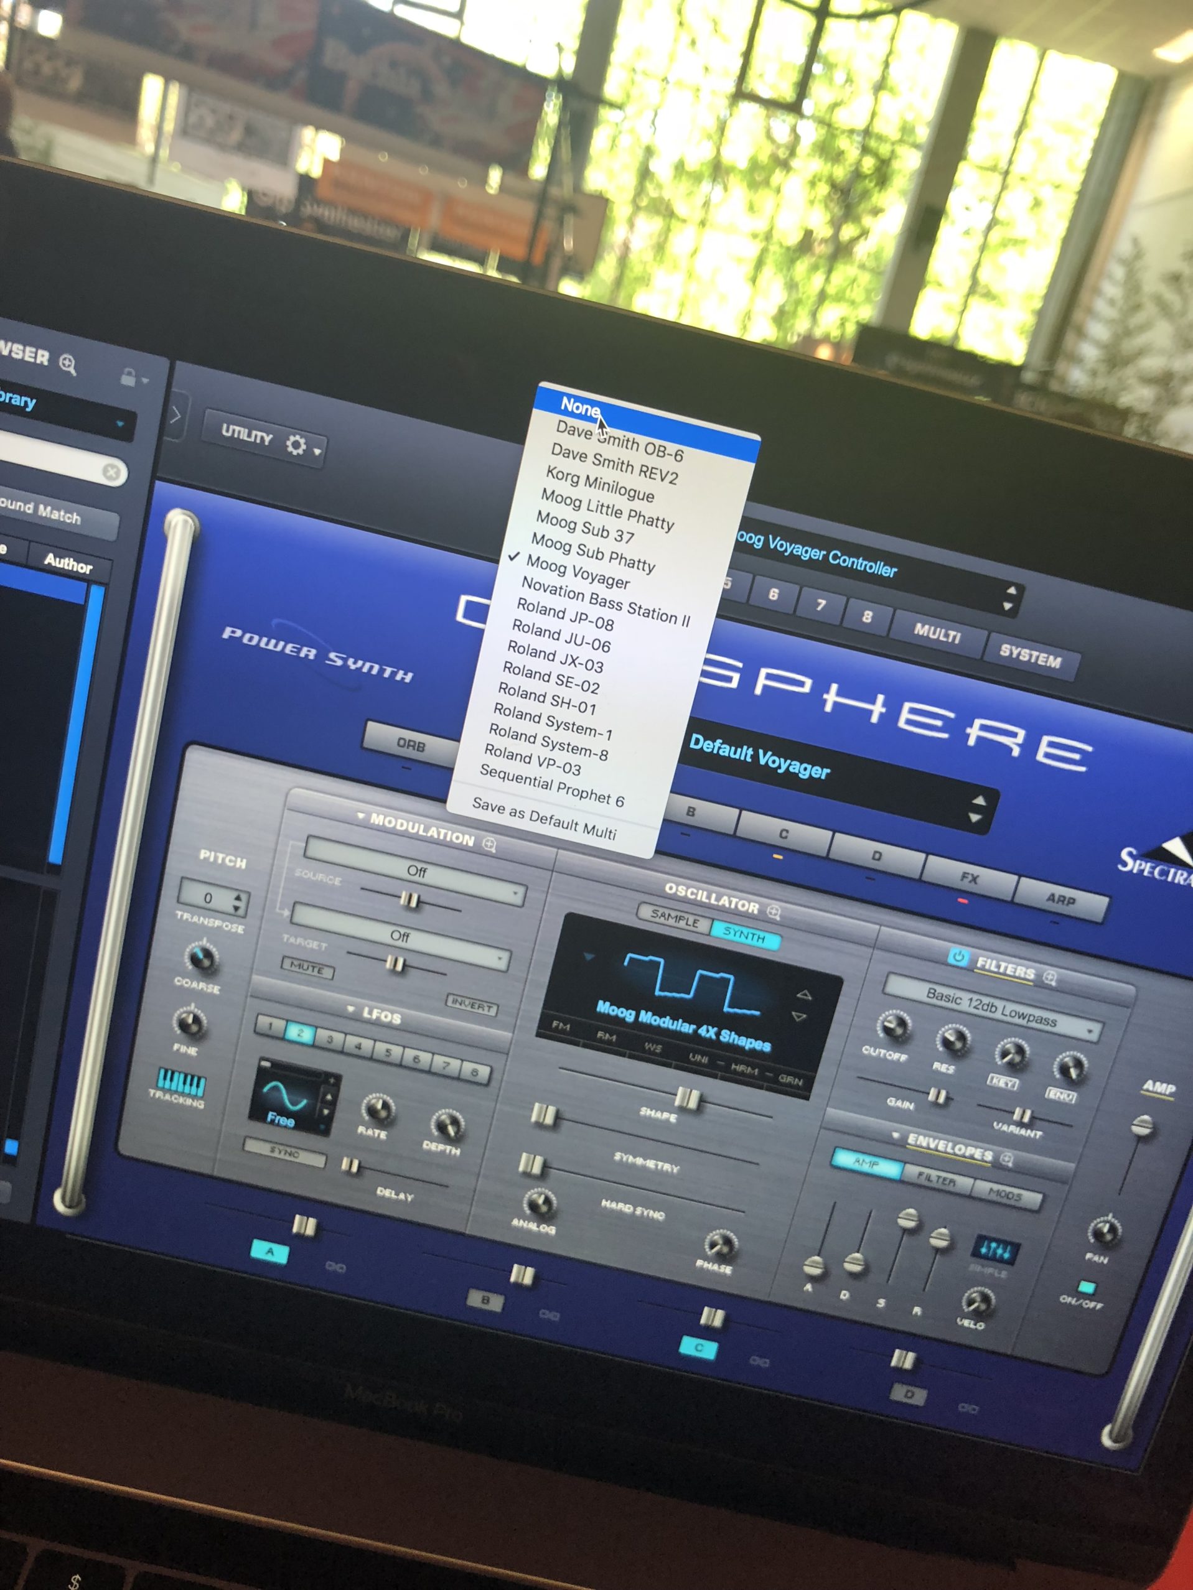Click the browser magnifier zoom icon
Viewport: 1193px width, 1590px height.
(68, 364)
